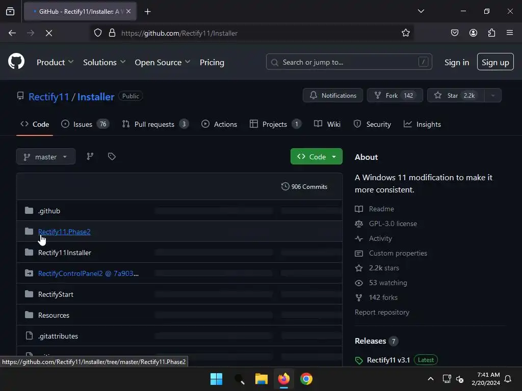
Task: Go back to previous page
Action: (x=12, y=33)
